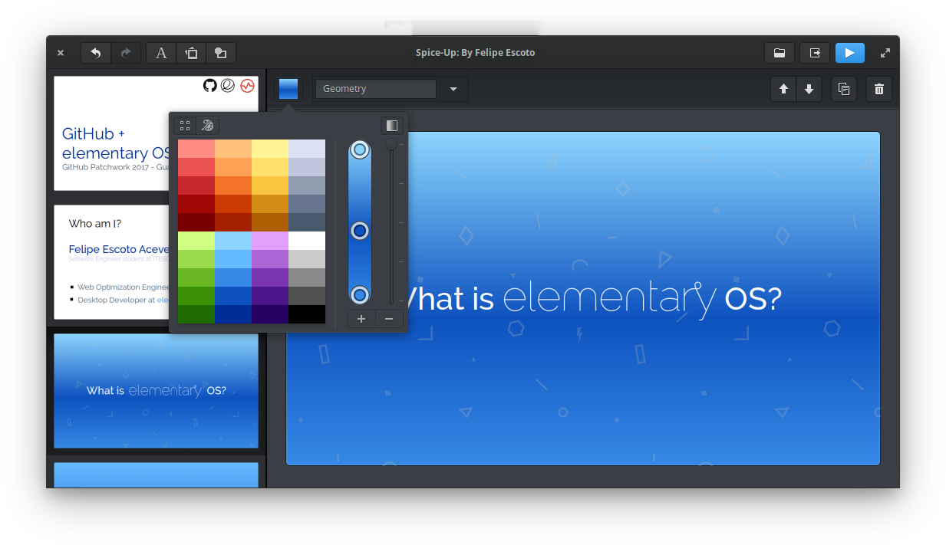Screen dimensions: 946x545
Task: Select the bottom blue gradient stop
Action: (360, 294)
